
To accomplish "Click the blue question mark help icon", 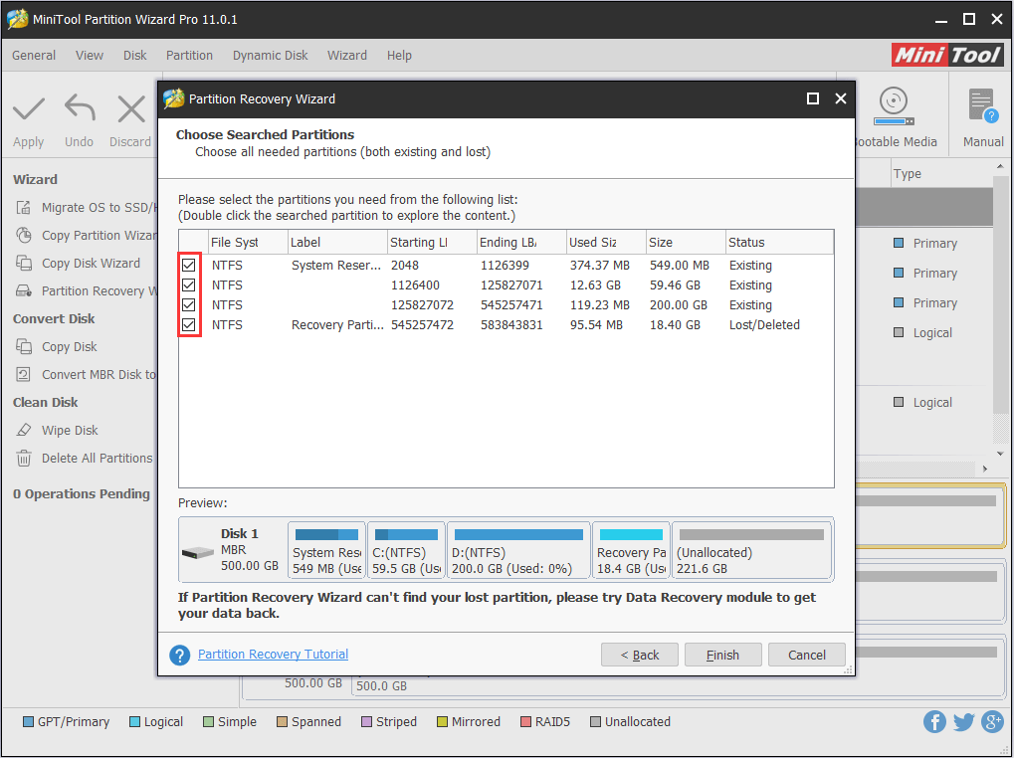I will 180,655.
